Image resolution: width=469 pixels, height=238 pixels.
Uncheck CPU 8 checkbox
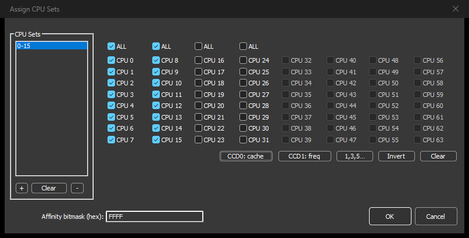[156, 60]
